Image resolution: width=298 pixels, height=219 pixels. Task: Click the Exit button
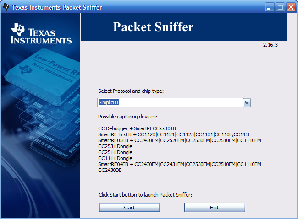215,208
